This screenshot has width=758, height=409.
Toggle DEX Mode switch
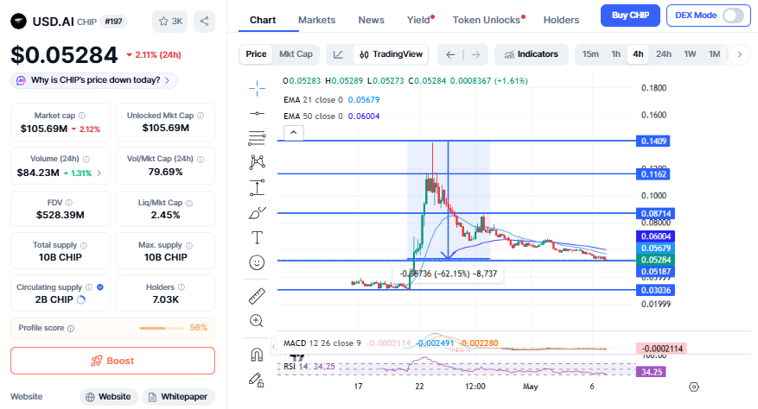tap(733, 16)
